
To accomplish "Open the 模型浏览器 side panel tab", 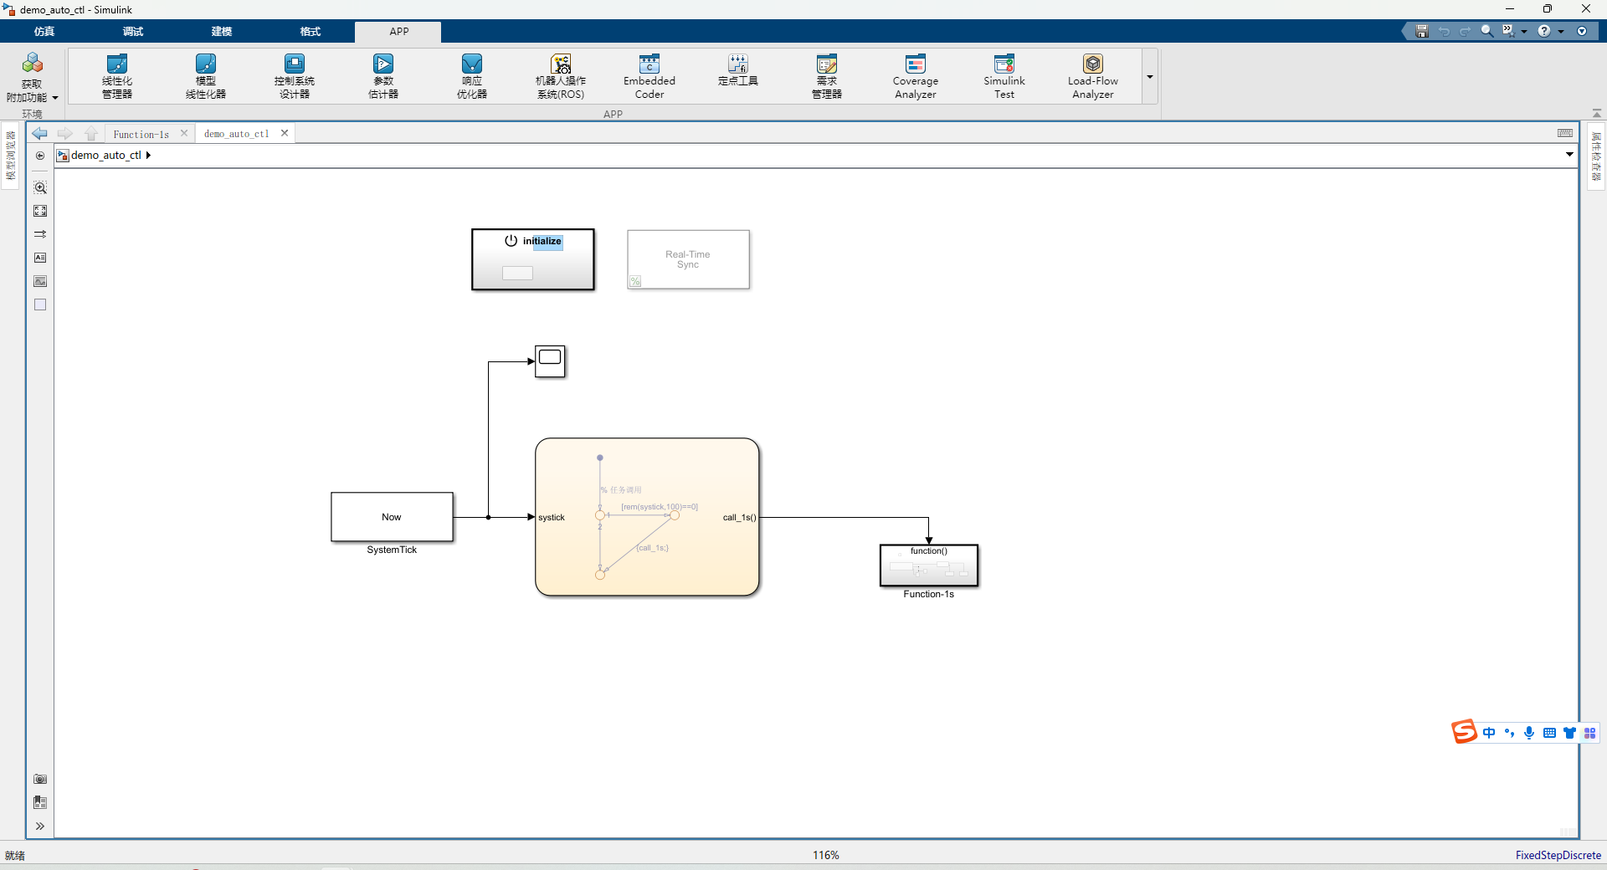I will (11, 156).
